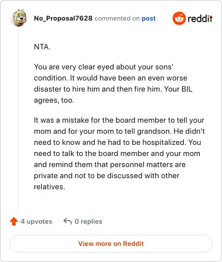The height and width of the screenshot is (262, 222).
Task: Open the No_Proposal7628 username link
Action: pos(63,18)
